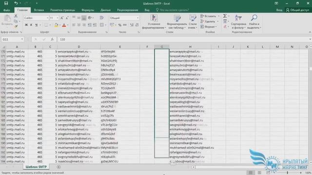Toggle left text alignment
Image resolution: width=312 pixels, height=175 pixels.
coord(74,25)
